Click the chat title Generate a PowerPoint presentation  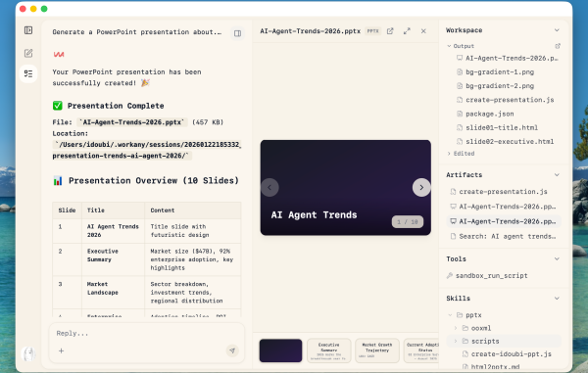pos(137,32)
